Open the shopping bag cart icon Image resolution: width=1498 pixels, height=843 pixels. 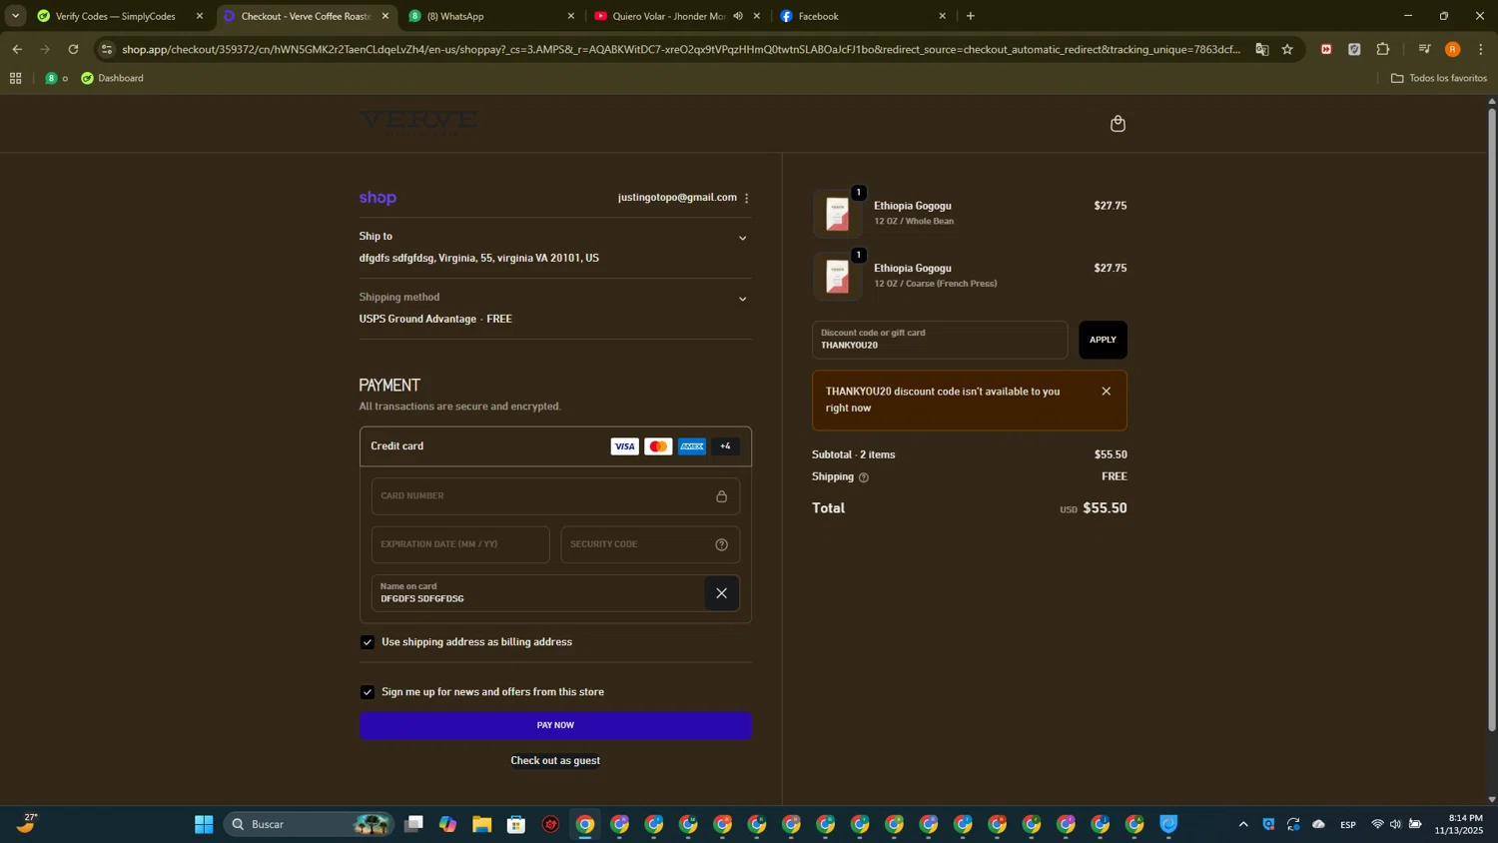[1118, 124]
